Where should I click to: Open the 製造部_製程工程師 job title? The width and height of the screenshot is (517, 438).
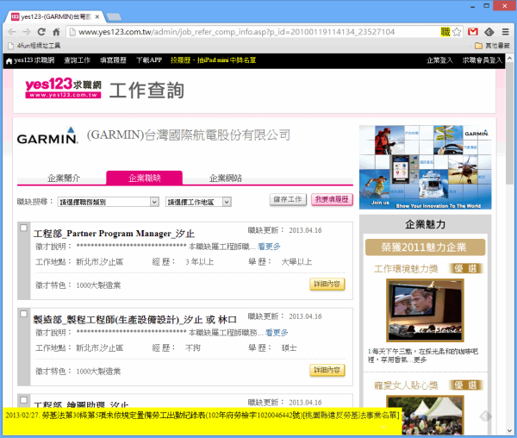tap(135, 320)
